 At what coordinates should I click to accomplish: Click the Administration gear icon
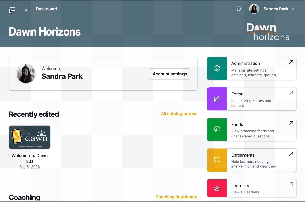(x=217, y=69)
